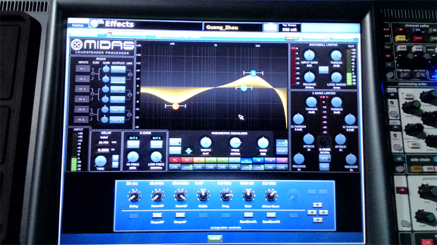Select the lower blue EQ band handle
This screenshot has width=437, height=245.
coord(244,88)
